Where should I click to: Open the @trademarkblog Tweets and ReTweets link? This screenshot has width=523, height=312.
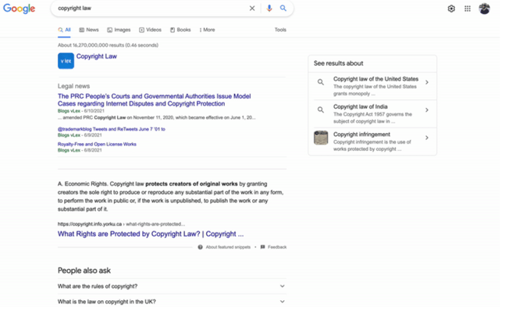point(112,129)
